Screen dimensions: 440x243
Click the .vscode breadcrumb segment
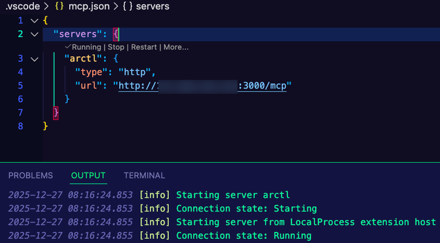(x=22, y=6)
